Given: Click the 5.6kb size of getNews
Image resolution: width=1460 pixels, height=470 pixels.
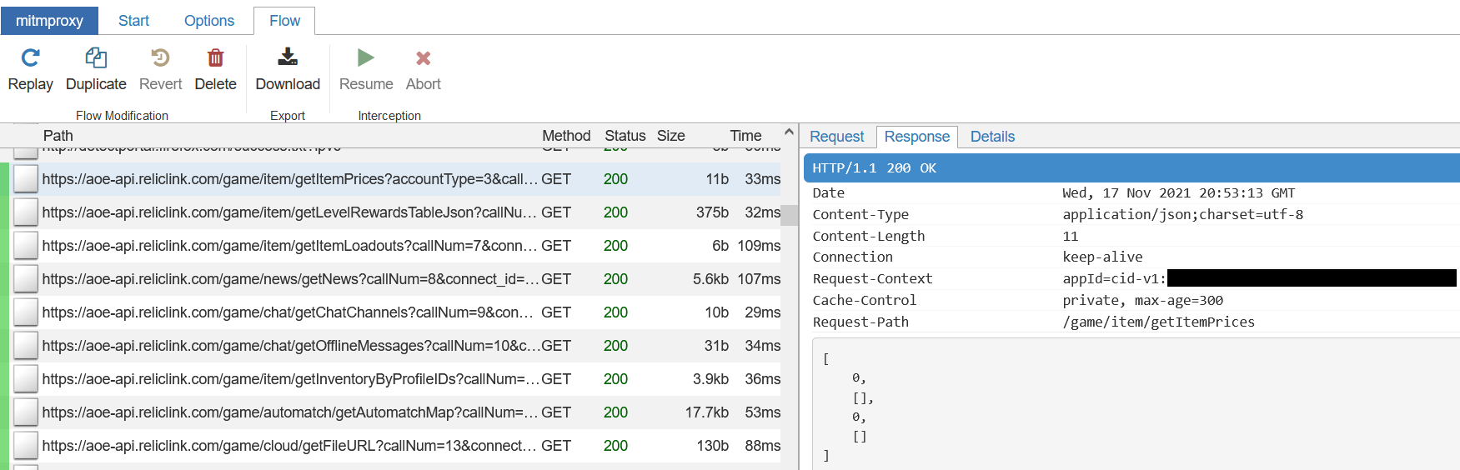Looking at the screenshot, I should click(710, 279).
